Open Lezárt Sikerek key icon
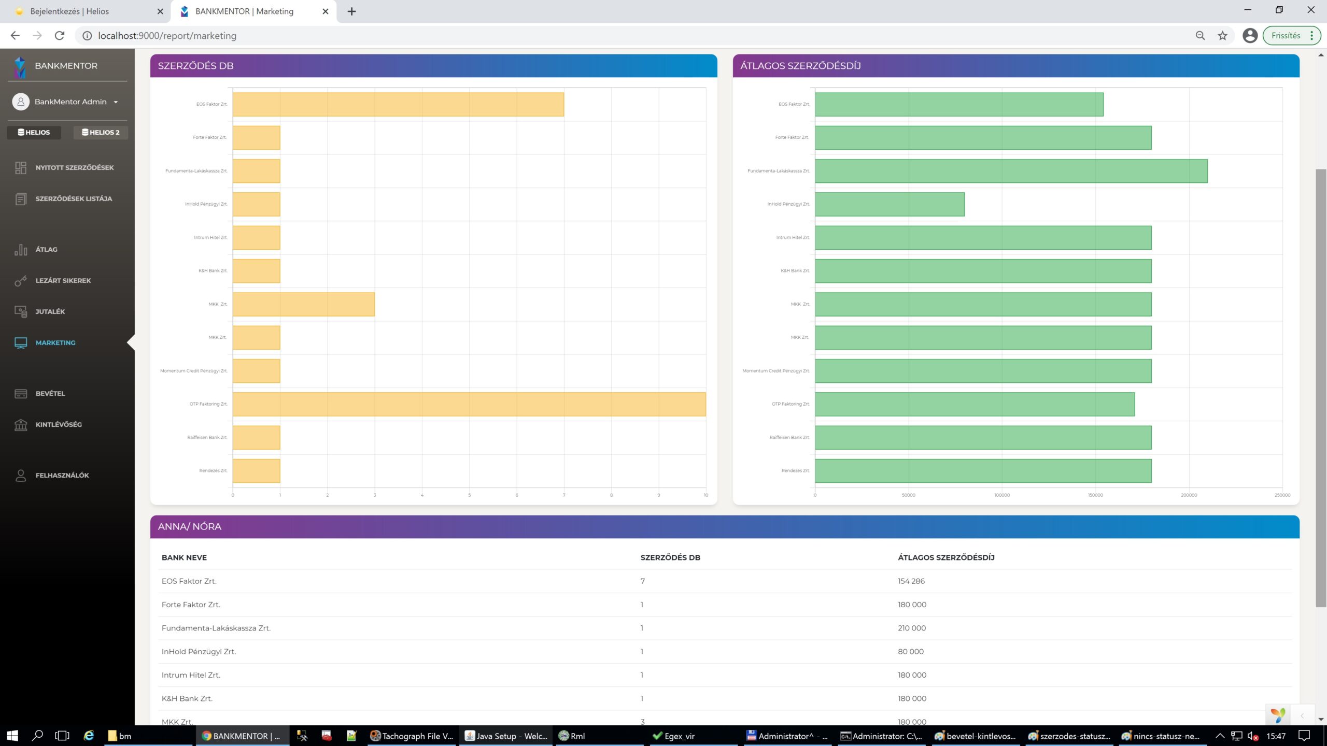The image size is (1327, 746). coord(21,281)
